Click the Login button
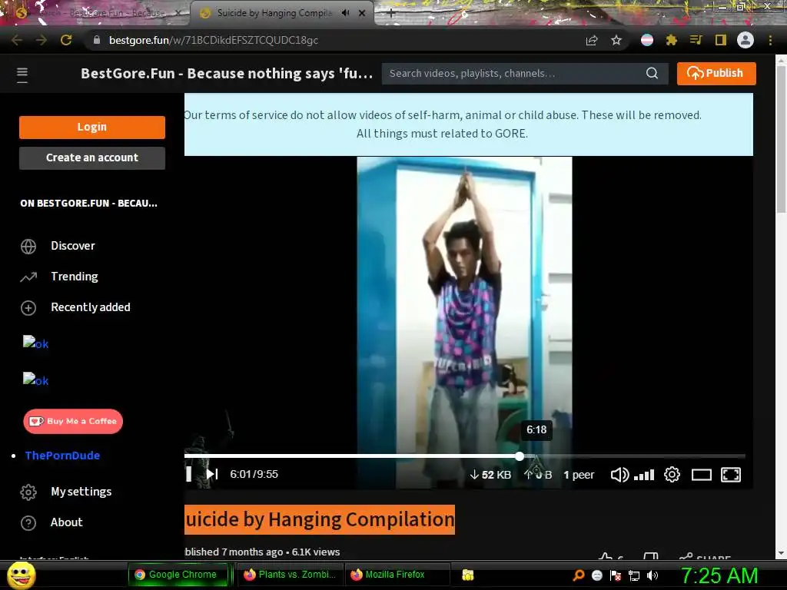The image size is (787, 590). coord(92,127)
